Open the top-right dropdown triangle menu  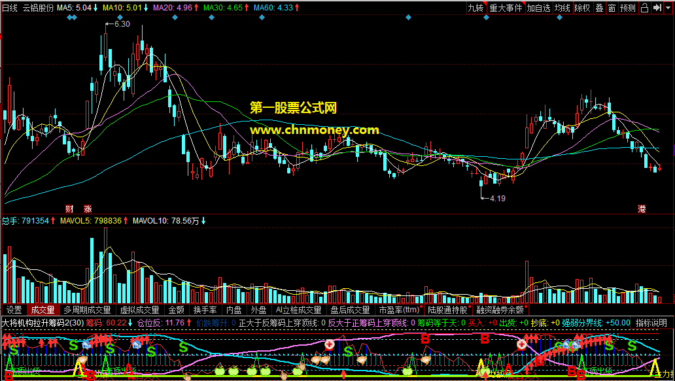click(x=668, y=7)
